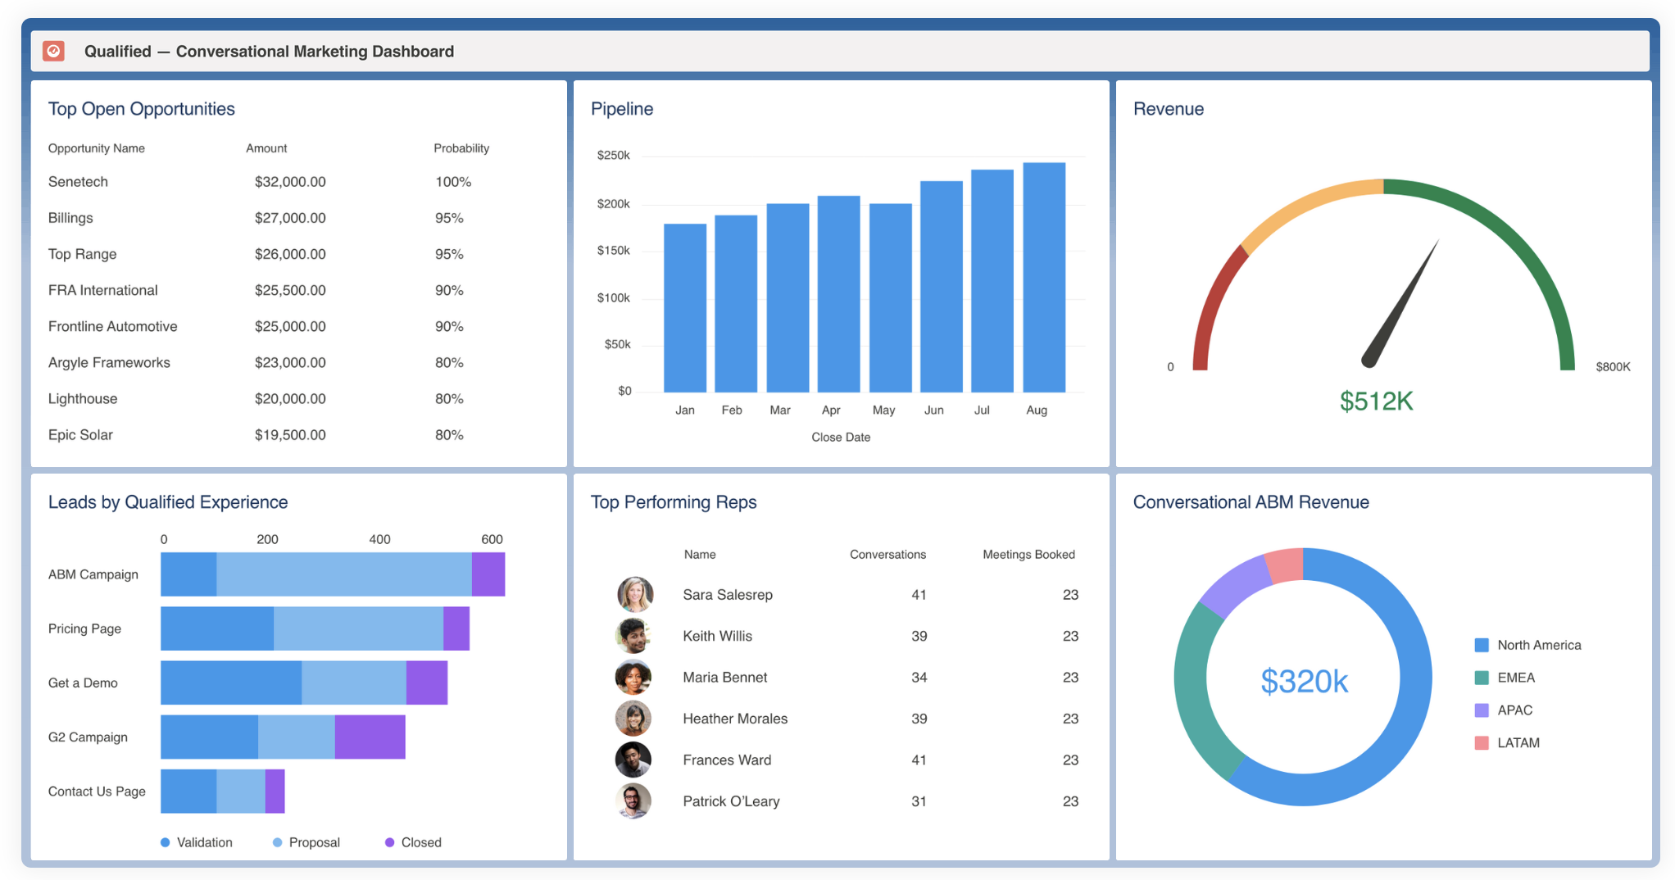The height and width of the screenshot is (880, 1675).
Task: Click the Feb bar in Pipeline chart
Action: (736, 304)
